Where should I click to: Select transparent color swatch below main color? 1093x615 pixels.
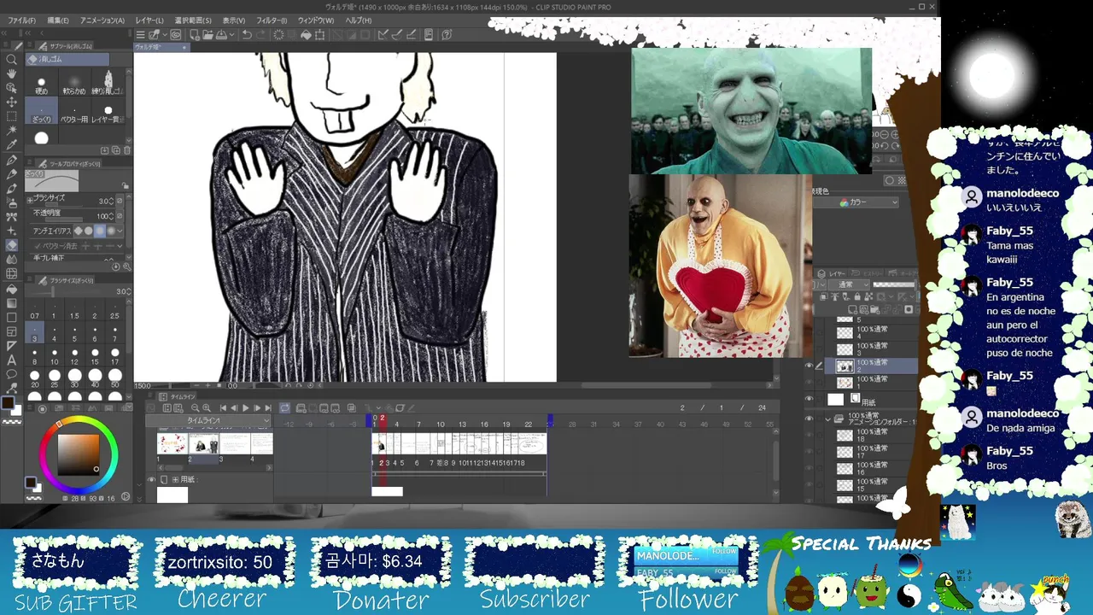tap(12, 422)
